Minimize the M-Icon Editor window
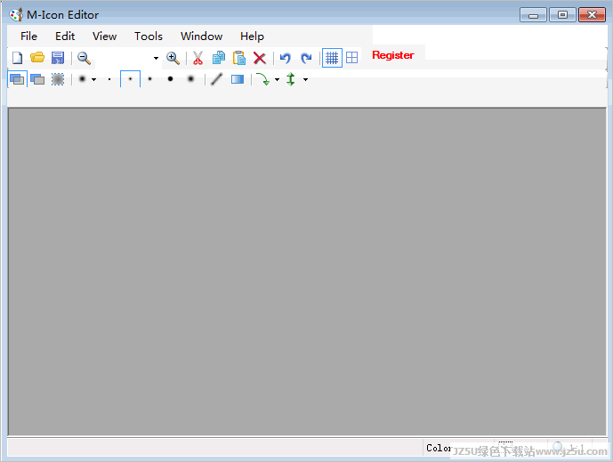613x462 pixels. tap(533, 15)
